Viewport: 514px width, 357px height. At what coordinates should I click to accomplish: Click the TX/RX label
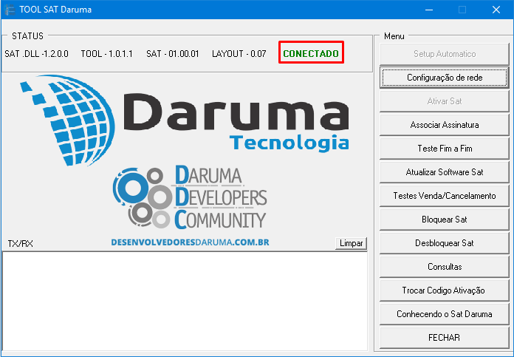pyautogui.click(x=21, y=243)
